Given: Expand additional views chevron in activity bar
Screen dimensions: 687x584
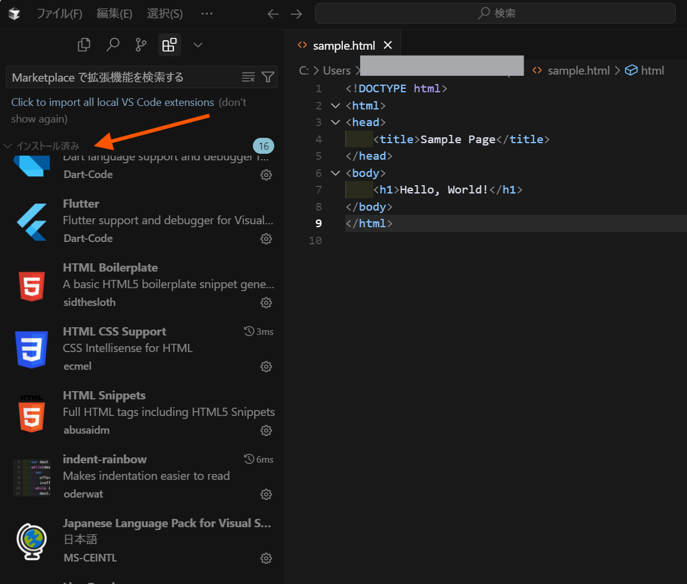Looking at the screenshot, I should point(198,44).
